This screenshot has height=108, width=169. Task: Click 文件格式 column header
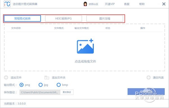(59, 28)
